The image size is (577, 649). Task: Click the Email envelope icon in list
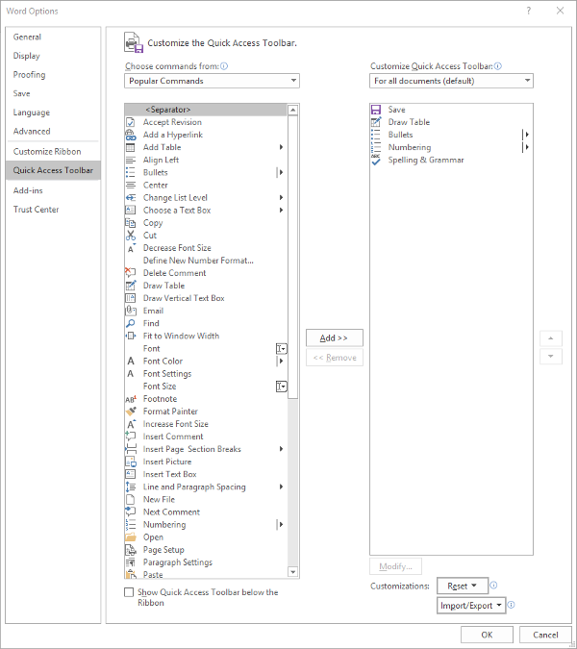[131, 311]
